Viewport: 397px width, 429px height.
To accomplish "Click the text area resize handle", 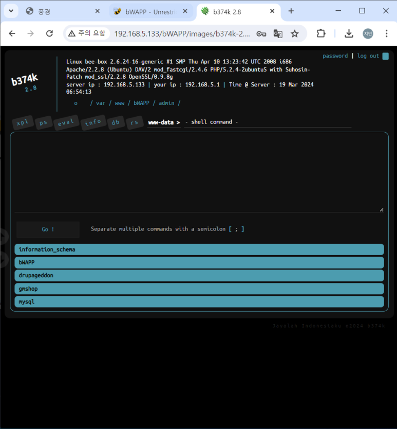I will click(x=382, y=210).
